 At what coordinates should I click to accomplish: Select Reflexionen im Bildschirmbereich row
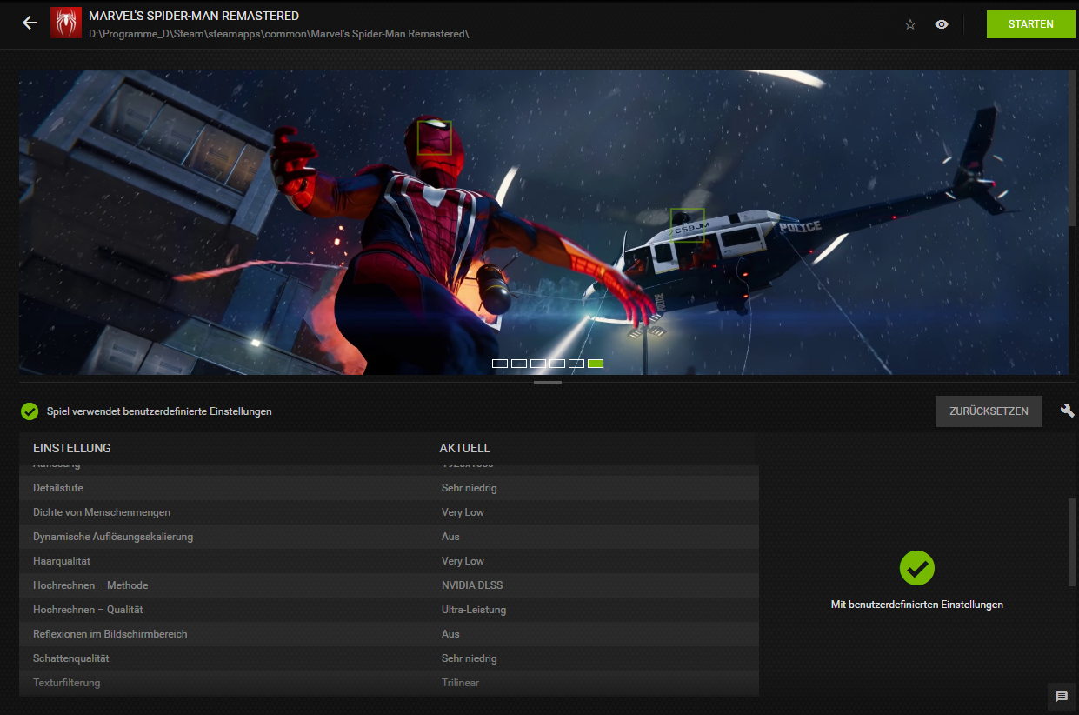pyautogui.click(x=389, y=634)
